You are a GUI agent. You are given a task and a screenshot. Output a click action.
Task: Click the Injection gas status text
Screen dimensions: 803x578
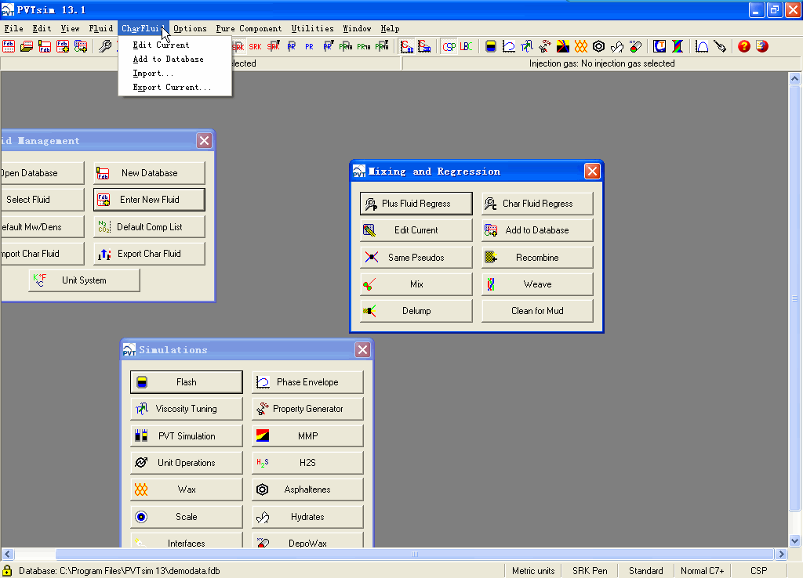601,63
